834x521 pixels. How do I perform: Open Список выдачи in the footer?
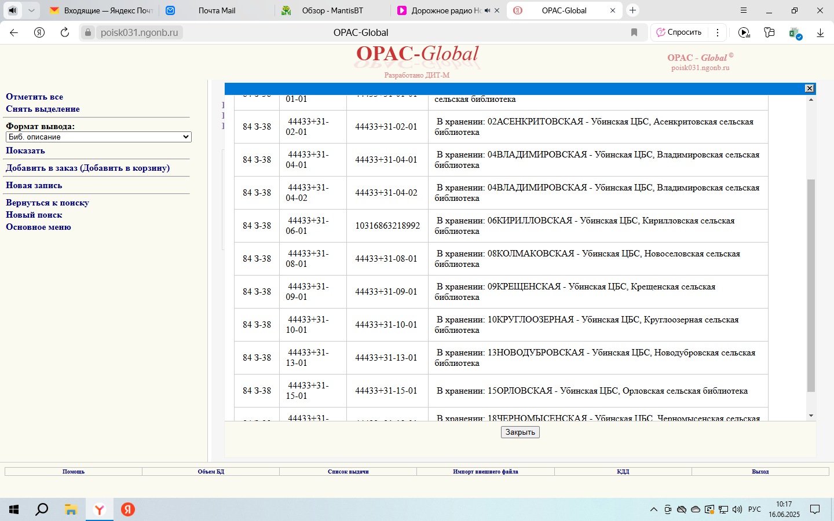pyautogui.click(x=348, y=472)
